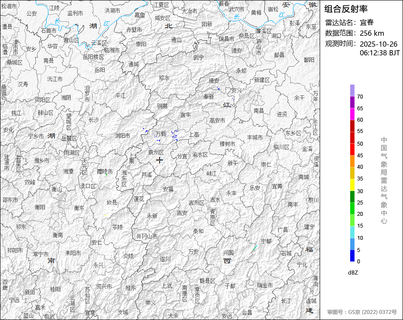This screenshot has width=403, height=320.
Task: Click the cyan legend swatch 10-15
Action: [x=352, y=232]
